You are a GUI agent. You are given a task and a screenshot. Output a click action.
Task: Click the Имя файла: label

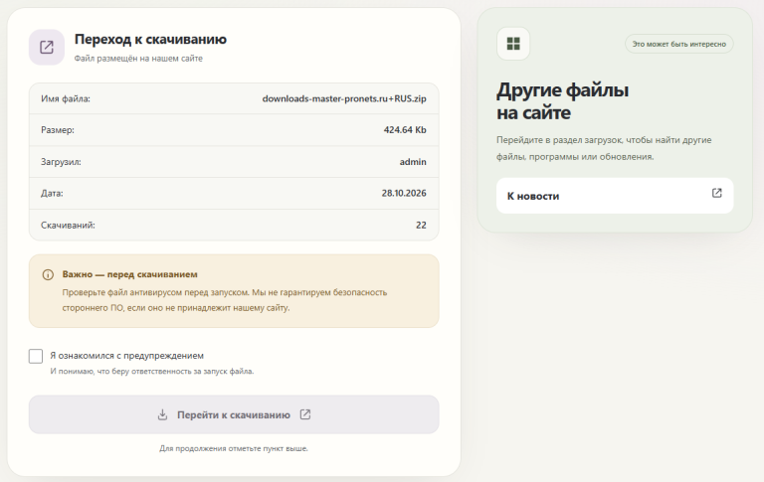(66, 98)
